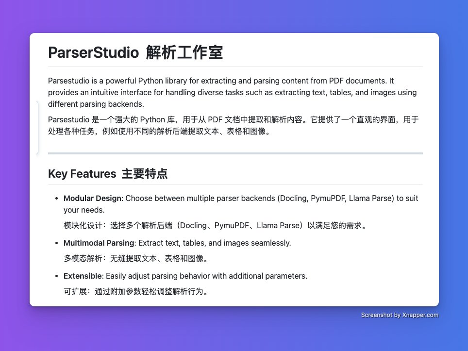
Task: Click the bold "Multimodal Parsing" label
Action: point(99,243)
